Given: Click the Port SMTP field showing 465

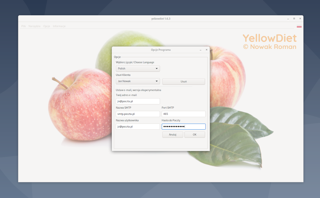Looking at the screenshot, I should click(183, 114).
